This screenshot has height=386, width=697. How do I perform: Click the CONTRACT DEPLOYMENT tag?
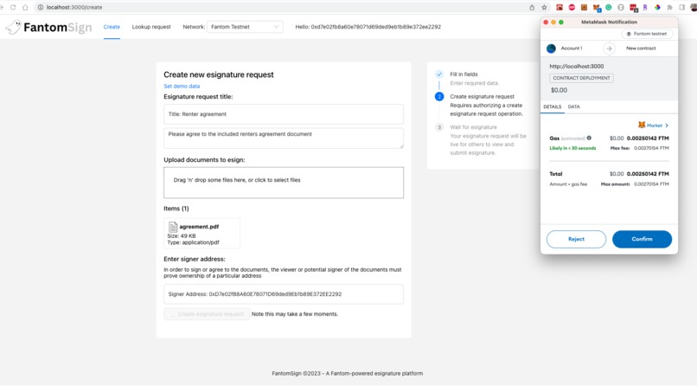(x=581, y=78)
